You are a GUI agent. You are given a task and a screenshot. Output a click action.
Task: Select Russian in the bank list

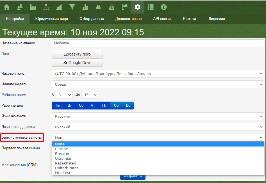[158, 154]
